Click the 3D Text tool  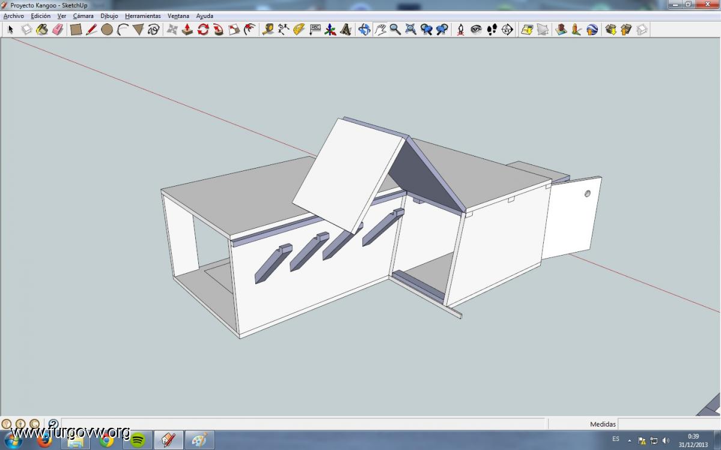pos(345,29)
